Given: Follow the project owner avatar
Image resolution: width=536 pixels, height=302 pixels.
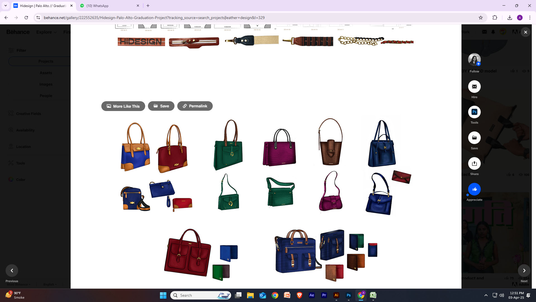Looking at the screenshot, I should [x=474, y=59].
